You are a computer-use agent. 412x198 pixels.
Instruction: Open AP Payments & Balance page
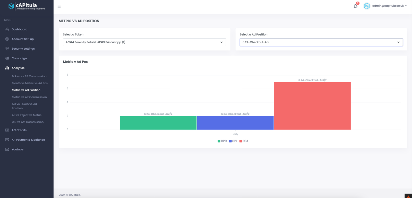click(x=28, y=140)
